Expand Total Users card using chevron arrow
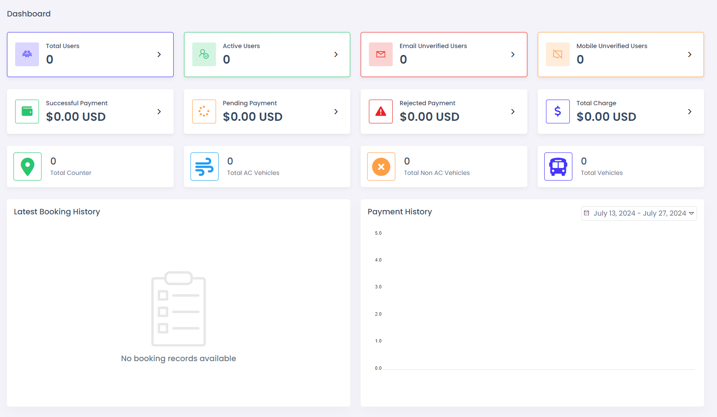The width and height of the screenshot is (717, 417). 159,55
